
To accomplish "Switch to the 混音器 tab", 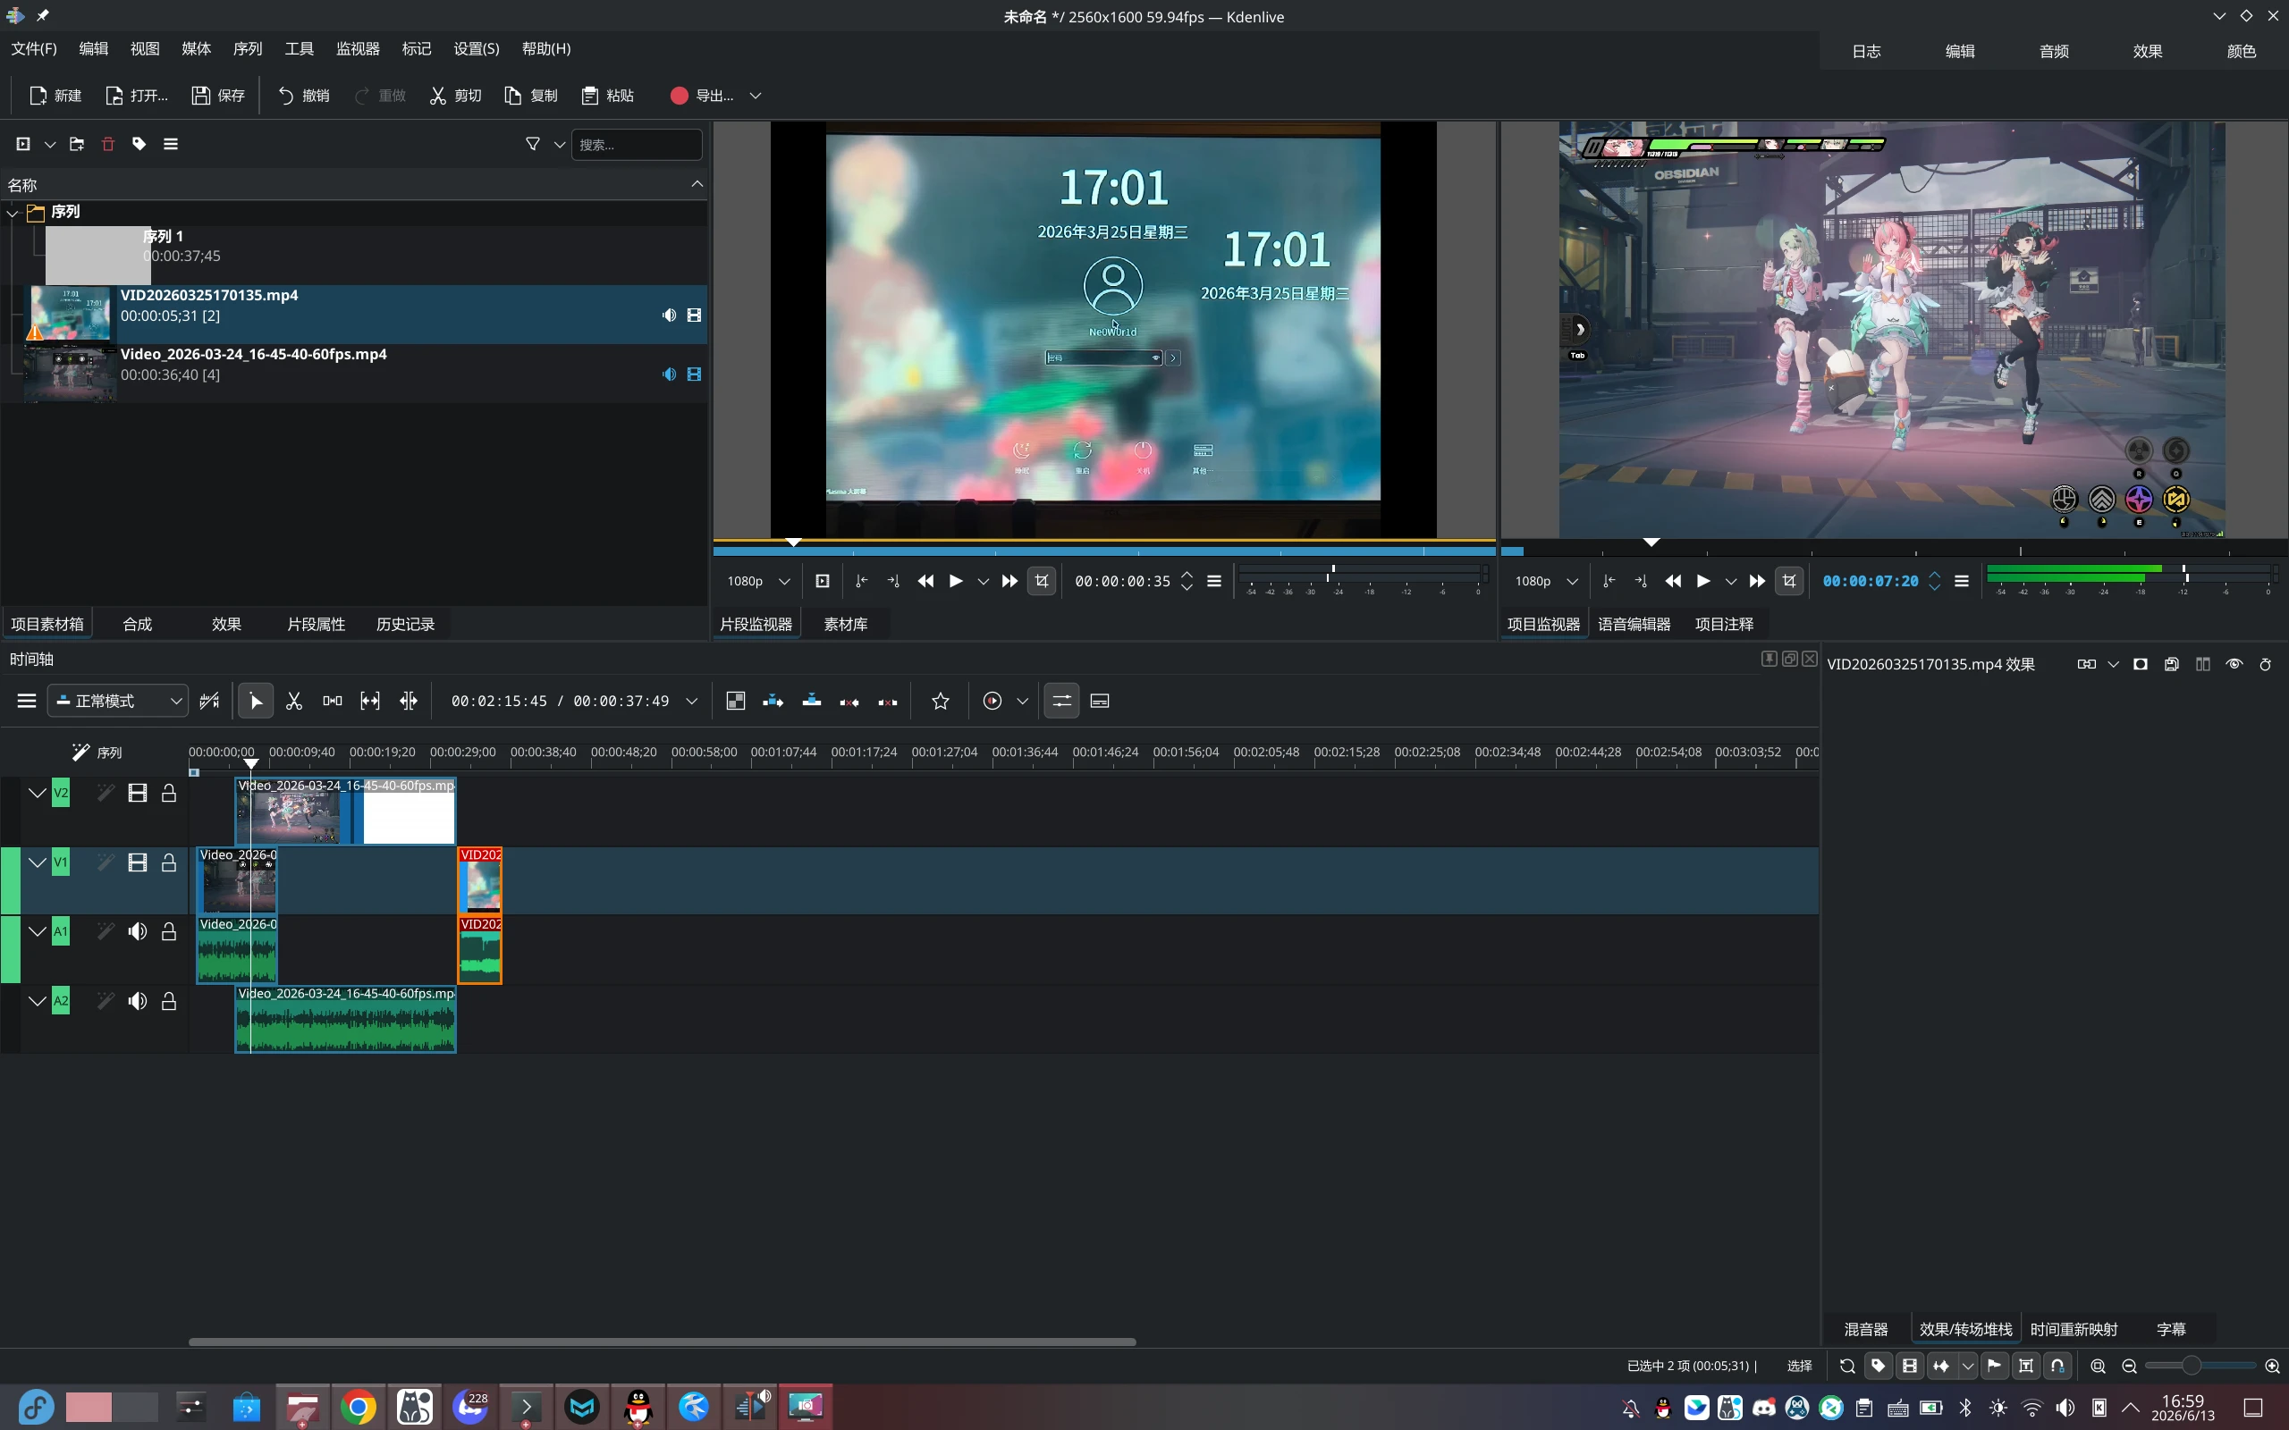I will click(1865, 1329).
